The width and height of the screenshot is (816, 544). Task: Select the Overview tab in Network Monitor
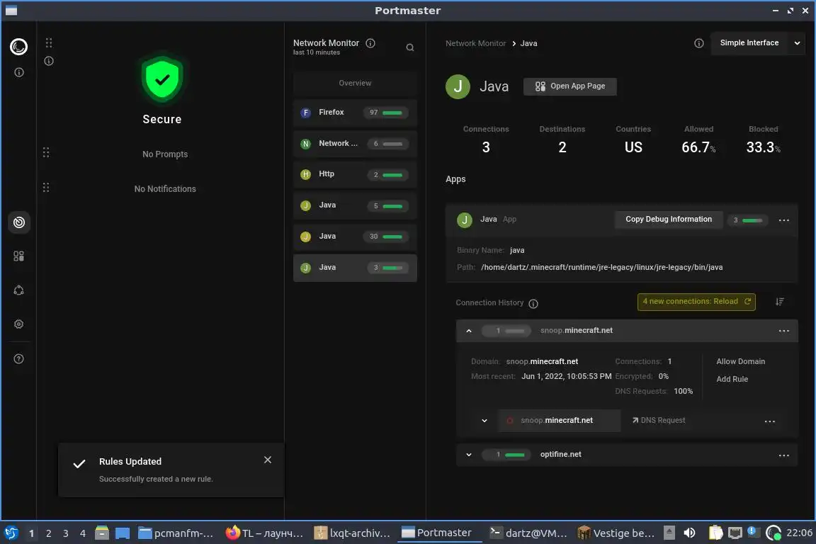(355, 83)
